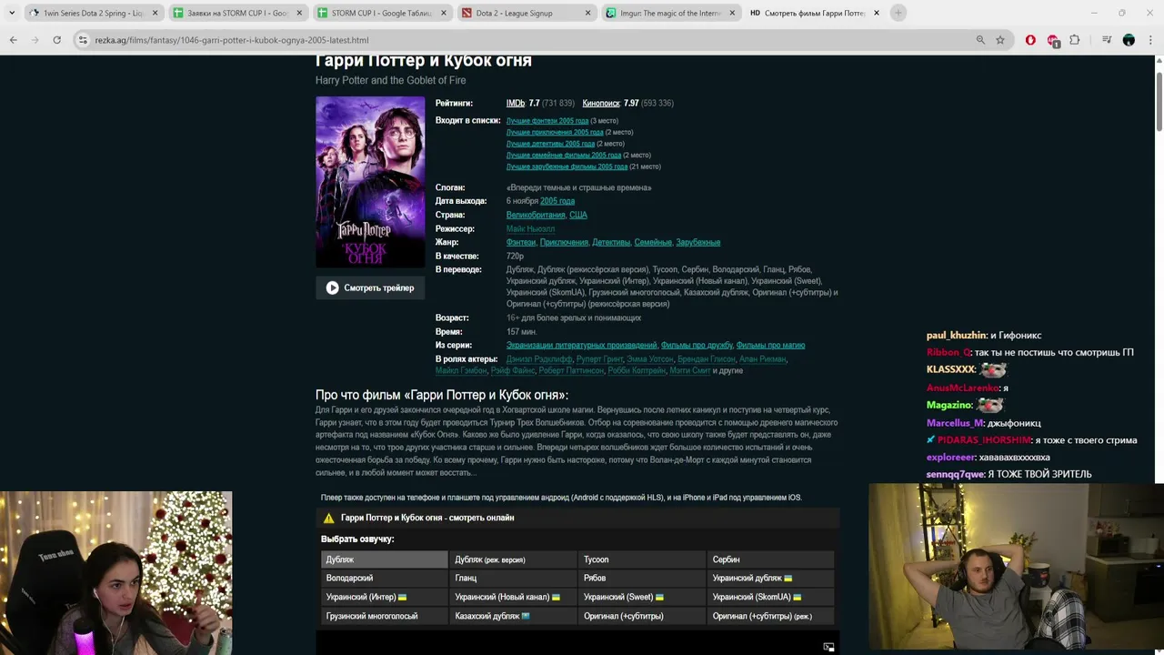Select the Гланц voiceover
Viewport: 1164px width, 655px height.
[513, 578]
